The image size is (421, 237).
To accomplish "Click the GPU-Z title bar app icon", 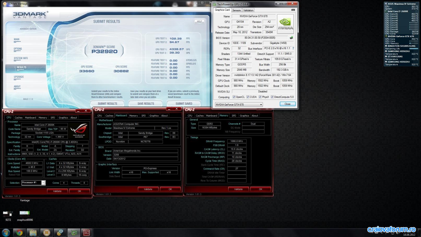I will (x=215, y=4).
